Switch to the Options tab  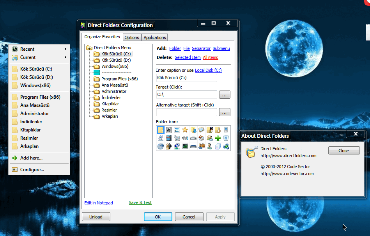point(132,37)
